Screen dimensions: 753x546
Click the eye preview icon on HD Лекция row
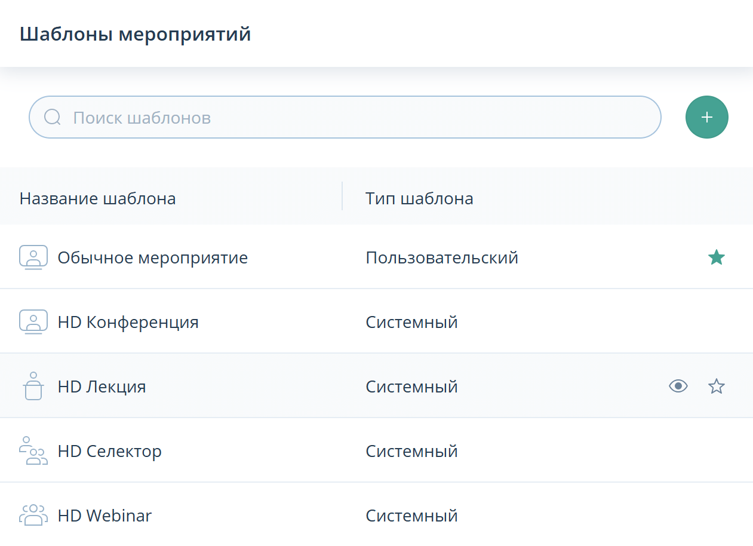click(x=678, y=386)
